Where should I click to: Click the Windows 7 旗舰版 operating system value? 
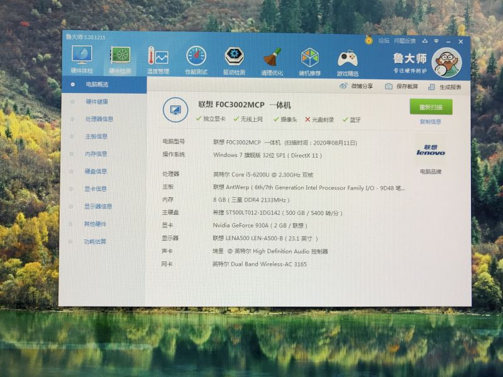(x=268, y=155)
